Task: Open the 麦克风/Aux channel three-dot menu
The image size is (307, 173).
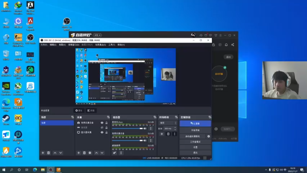Action: [x=151, y=129]
